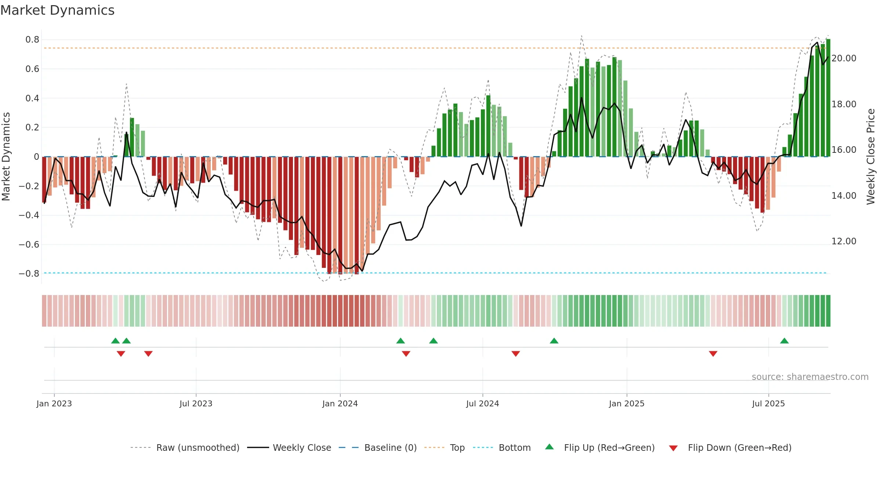Click the 0.4 left axis tick label
881x496 pixels.
(32, 98)
